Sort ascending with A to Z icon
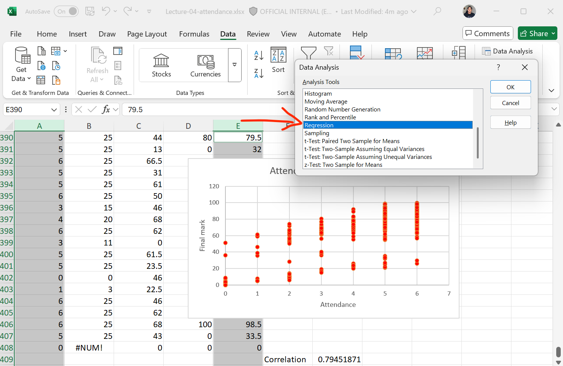This screenshot has width=563, height=366. coord(259,55)
